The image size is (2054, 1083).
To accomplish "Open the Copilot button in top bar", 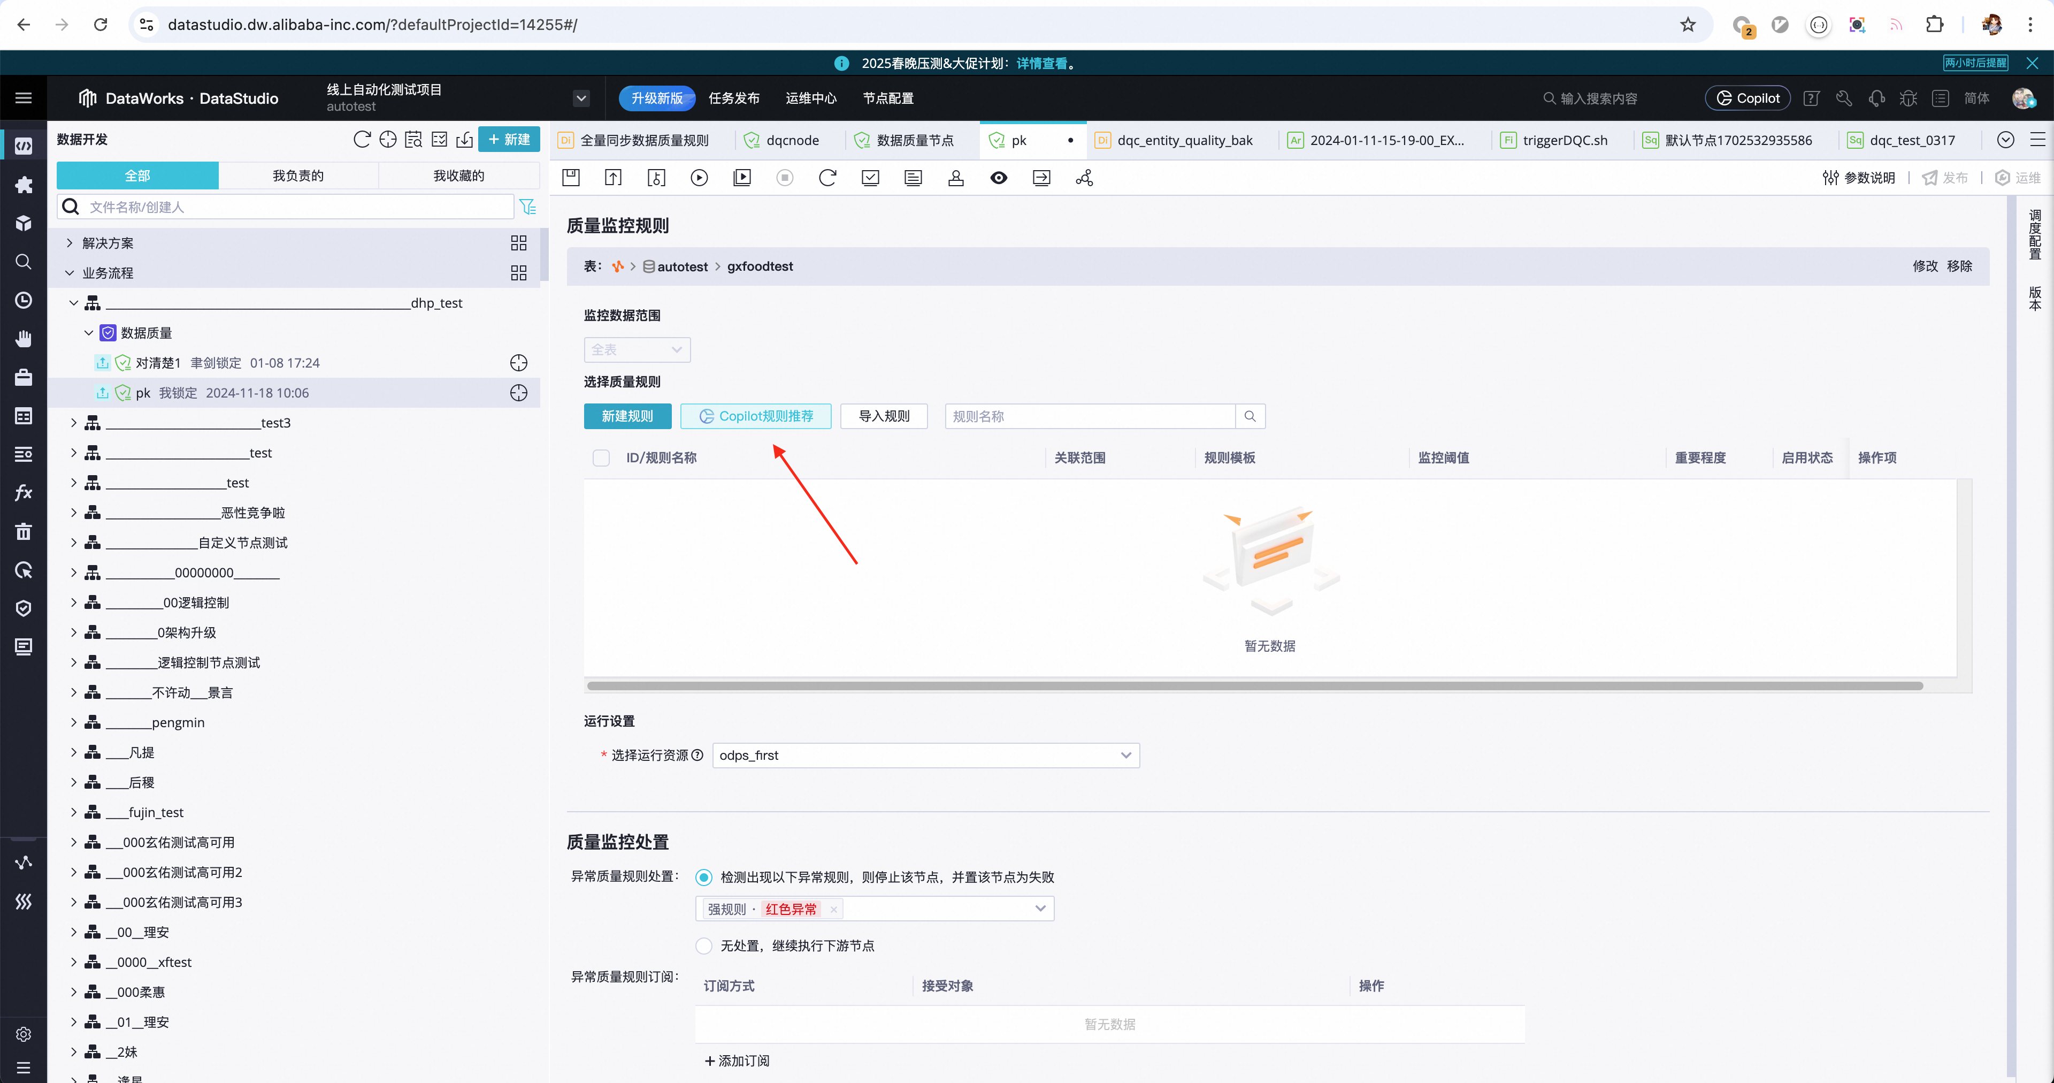I will [1748, 98].
